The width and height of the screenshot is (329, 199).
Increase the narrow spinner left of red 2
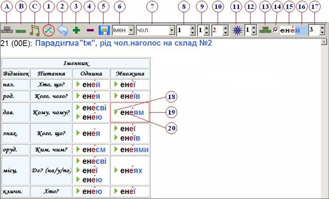206,28
